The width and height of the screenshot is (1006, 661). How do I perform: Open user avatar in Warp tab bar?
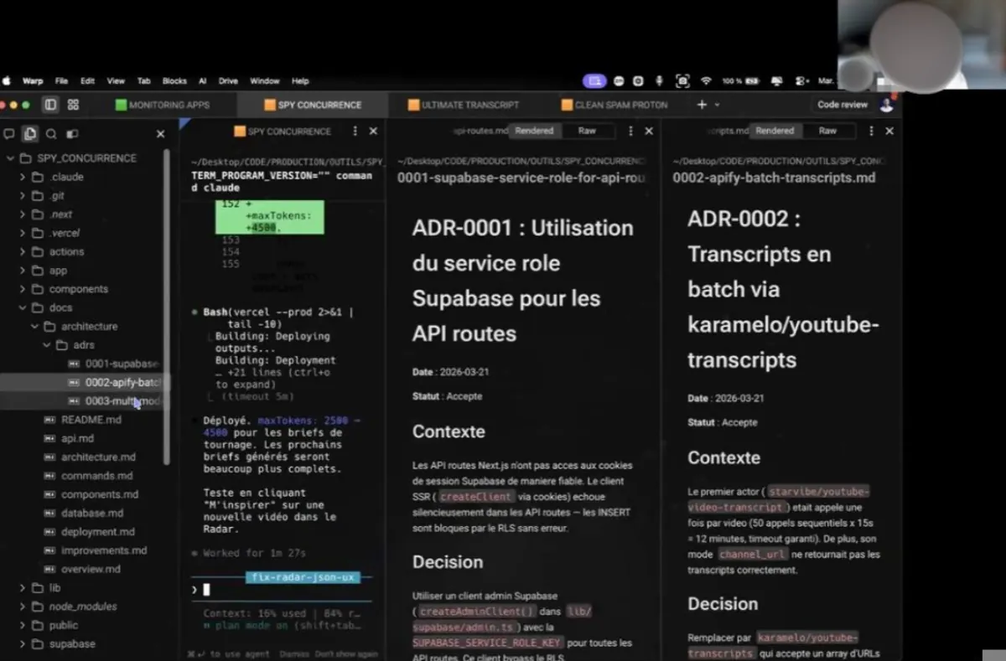click(x=887, y=105)
